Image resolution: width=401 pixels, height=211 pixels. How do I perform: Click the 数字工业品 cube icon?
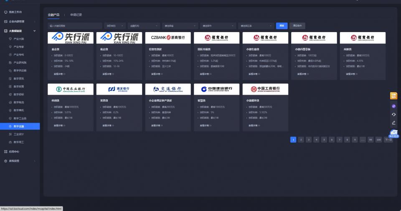click(10, 118)
